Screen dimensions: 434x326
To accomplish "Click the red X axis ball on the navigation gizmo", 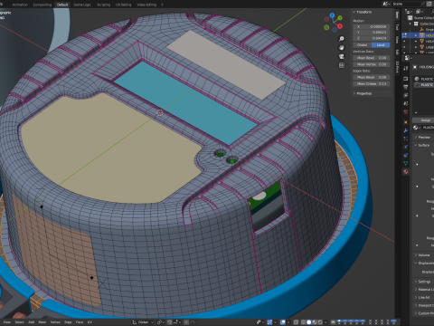I will [x=340, y=26].
